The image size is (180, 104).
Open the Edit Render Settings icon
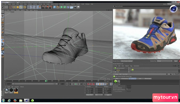pos(50,7)
